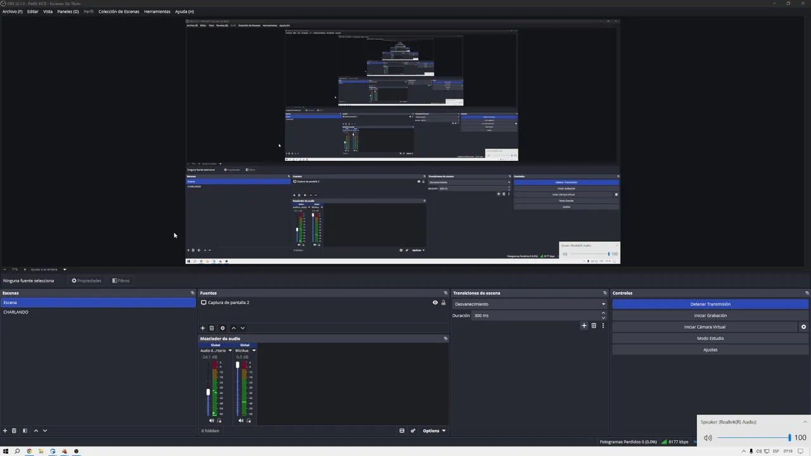Move scene down with the Escenas arrow
Image resolution: width=811 pixels, height=456 pixels.
[x=44, y=431]
